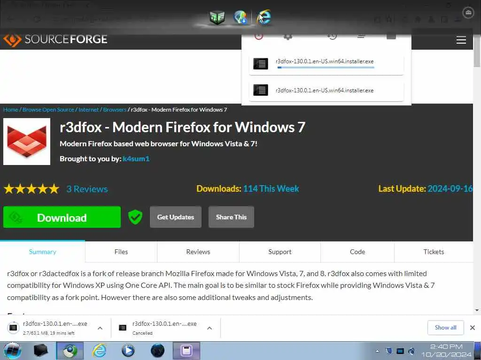Click the file icon of the in-progress download in the popup
This screenshot has height=360, width=481.
tap(260, 64)
